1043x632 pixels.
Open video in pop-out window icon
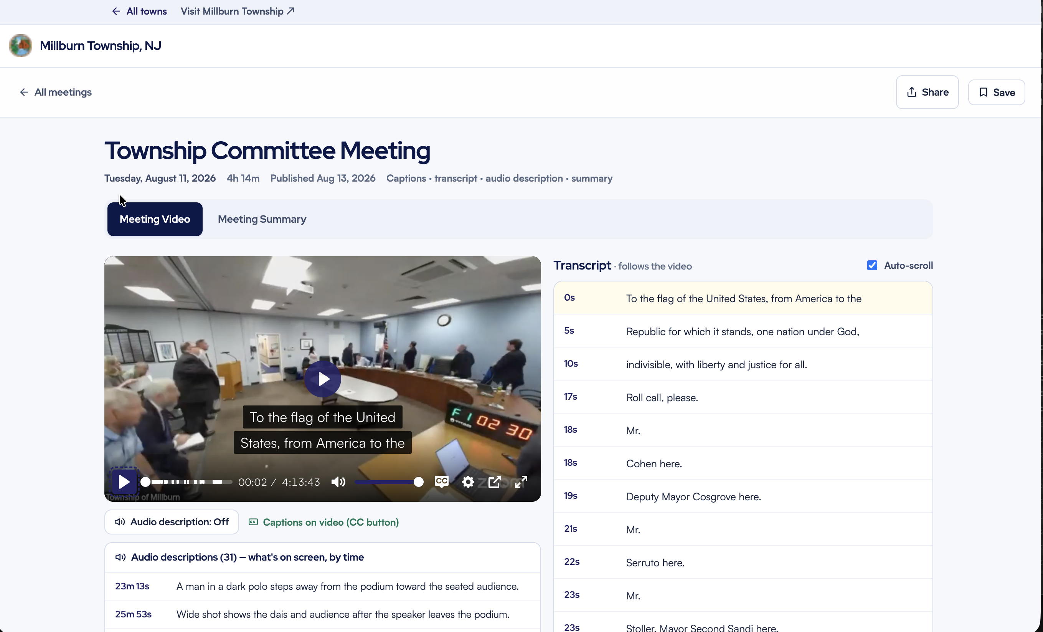(x=494, y=481)
